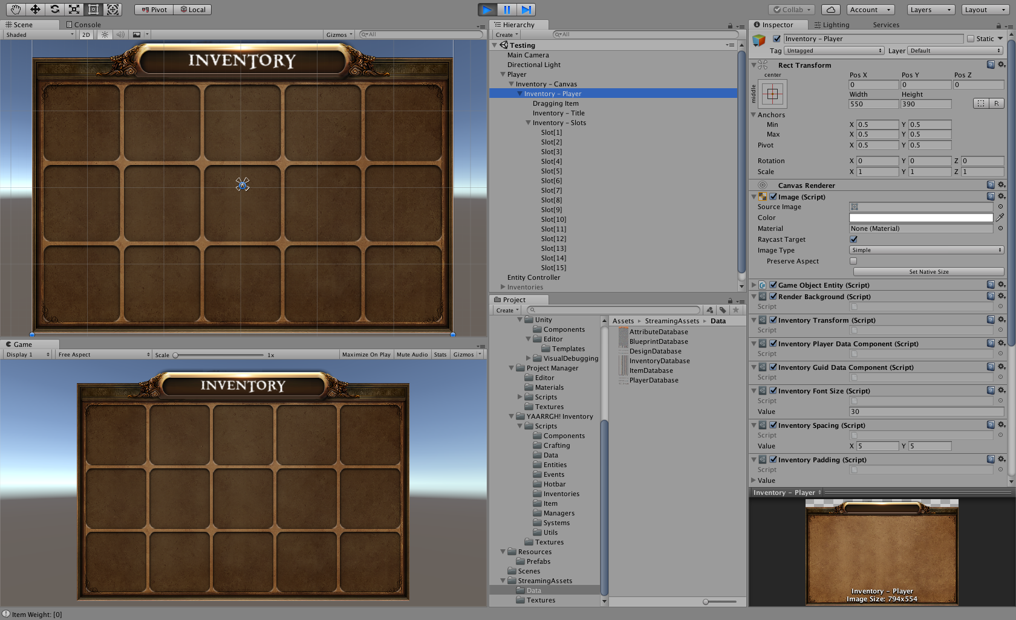This screenshot has width=1016, height=620.
Task: Click Maximize On Play button
Action: click(x=366, y=355)
